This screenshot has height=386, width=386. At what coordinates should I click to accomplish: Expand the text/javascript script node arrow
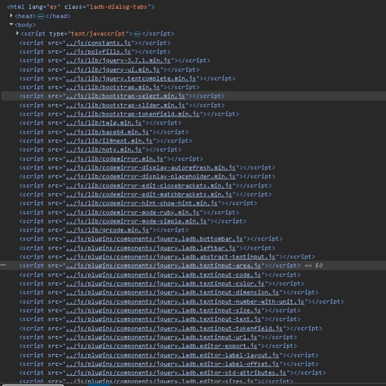(17, 34)
